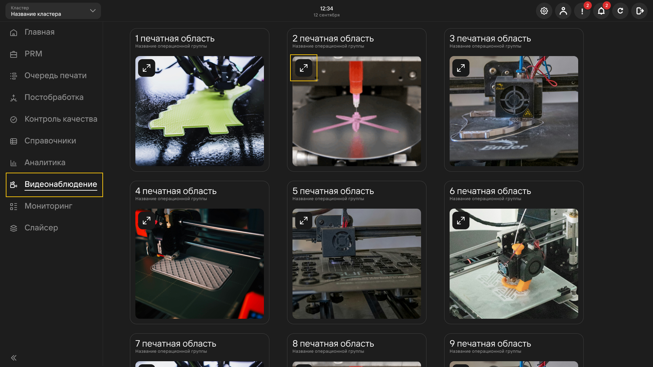653x367 pixels.
Task: Click the title 9 печатная область
Action: point(490,344)
